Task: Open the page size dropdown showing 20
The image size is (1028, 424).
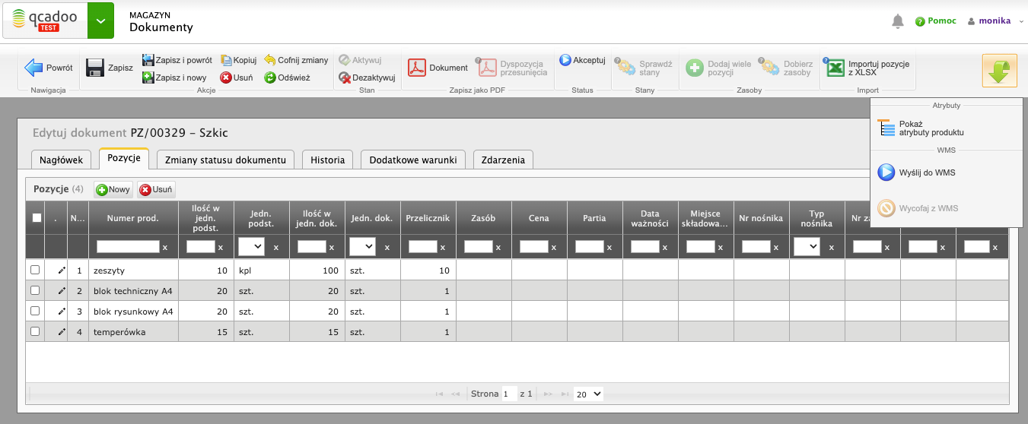Action: pyautogui.click(x=588, y=394)
